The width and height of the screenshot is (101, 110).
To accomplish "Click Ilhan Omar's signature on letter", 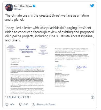I will tap(60, 66).
